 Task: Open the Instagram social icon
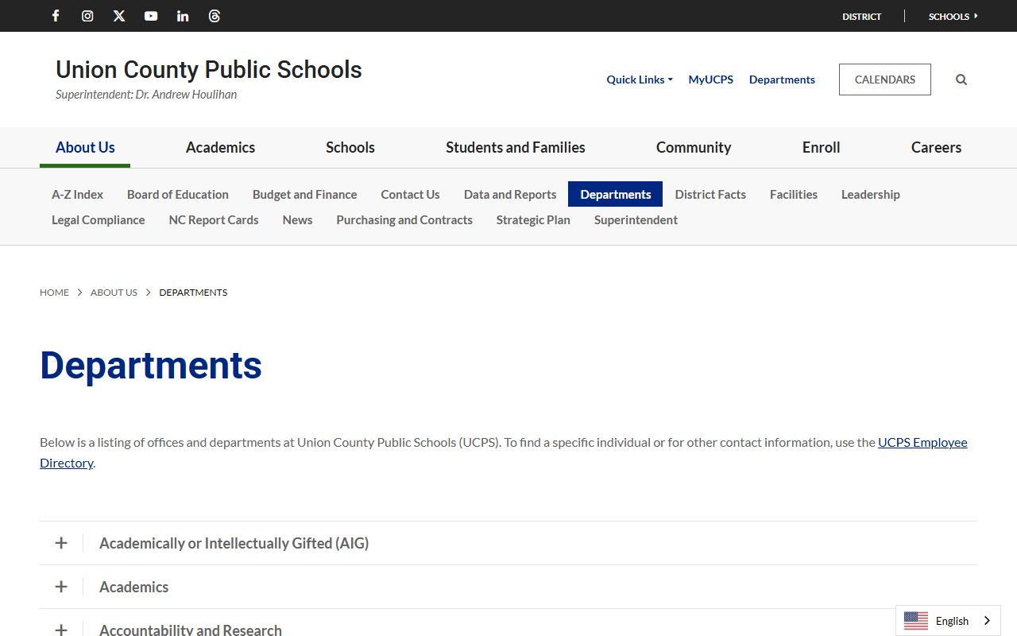click(x=87, y=16)
